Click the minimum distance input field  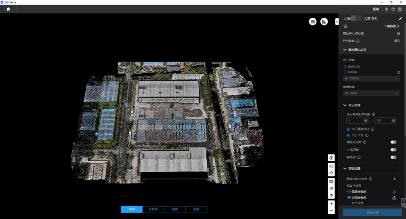point(358,120)
